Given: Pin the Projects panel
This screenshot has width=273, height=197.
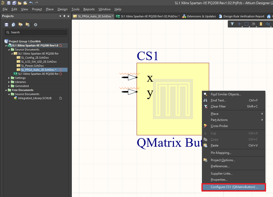Looking at the screenshot, I should 64,16.
